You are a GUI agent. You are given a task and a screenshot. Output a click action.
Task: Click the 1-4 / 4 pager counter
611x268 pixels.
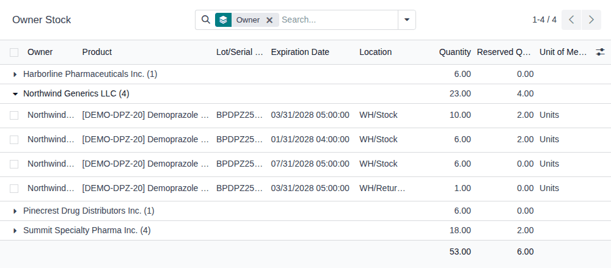544,20
